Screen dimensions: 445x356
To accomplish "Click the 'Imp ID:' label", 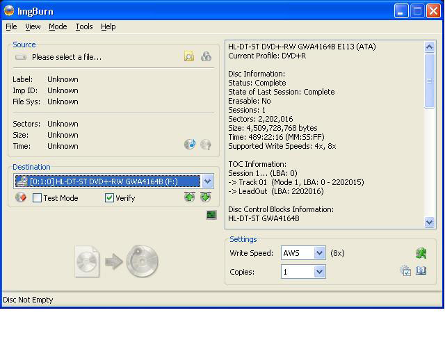I will click(x=25, y=90).
